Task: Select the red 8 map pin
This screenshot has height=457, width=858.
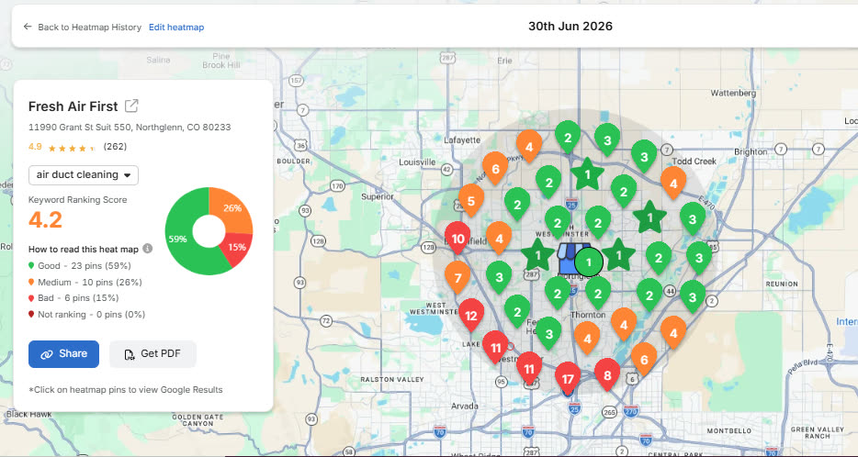Action: (607, 375)
